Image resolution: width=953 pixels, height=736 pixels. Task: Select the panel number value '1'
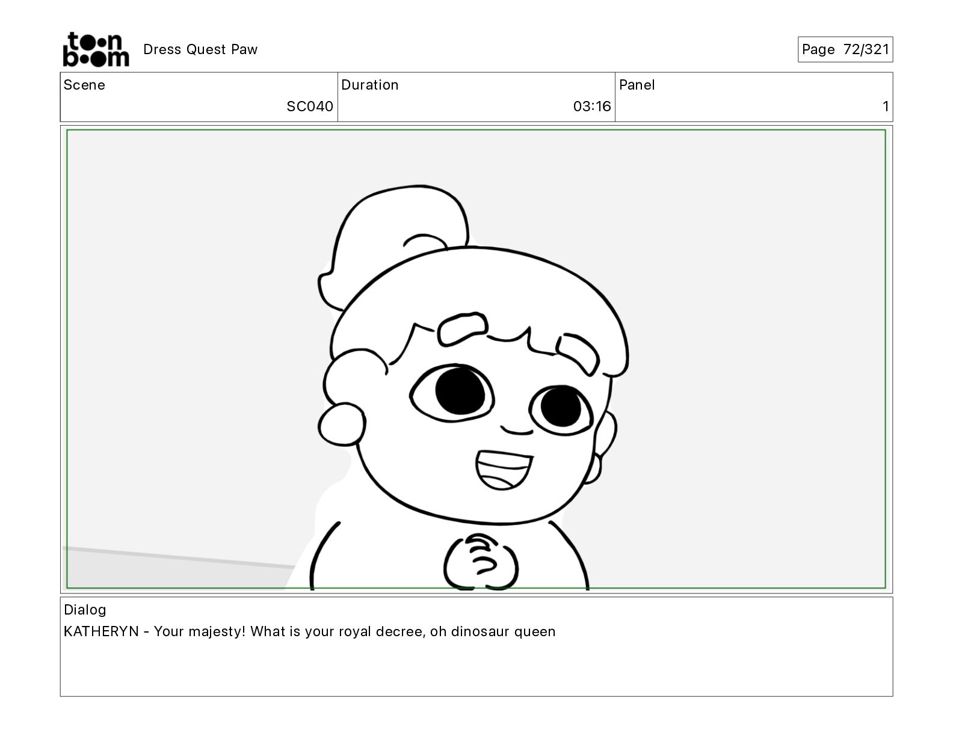(886, 106)
